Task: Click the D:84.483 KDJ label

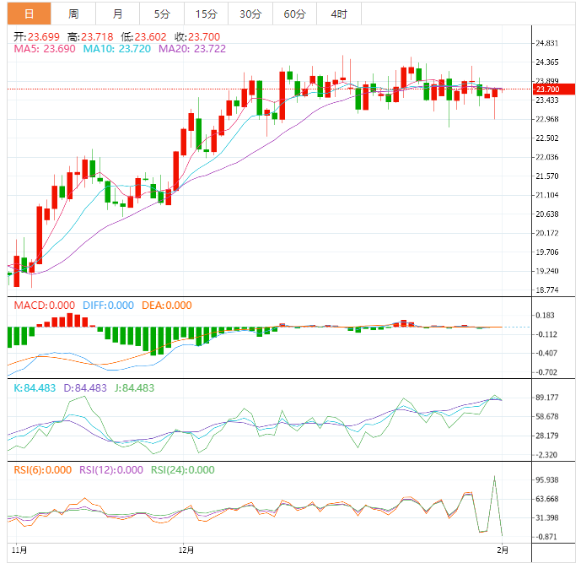Action: [x=85, y=388]
